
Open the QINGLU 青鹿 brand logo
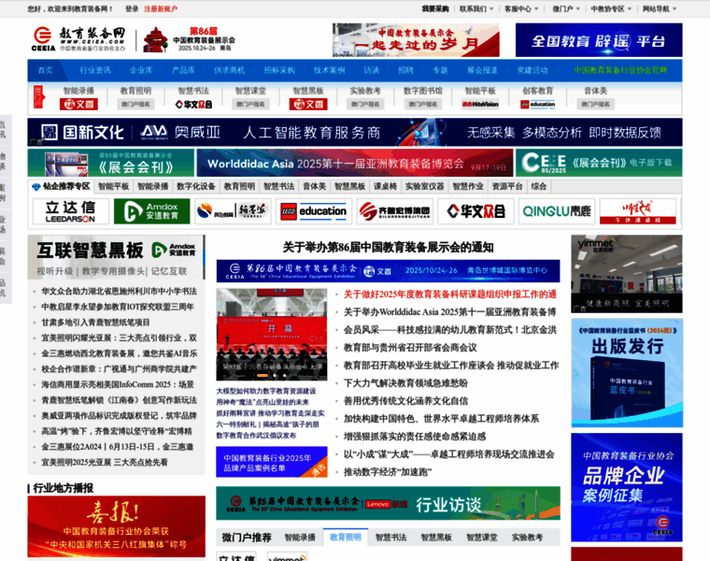[x=557, y=211]
